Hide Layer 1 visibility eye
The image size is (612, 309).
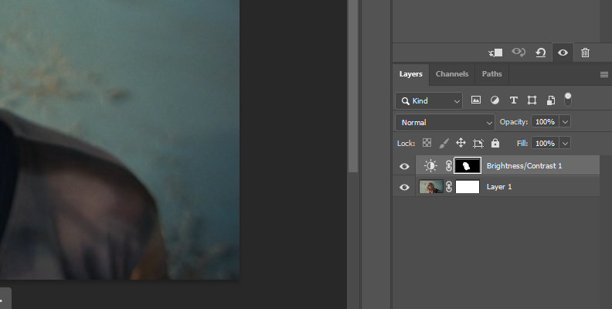pos(404,187)
